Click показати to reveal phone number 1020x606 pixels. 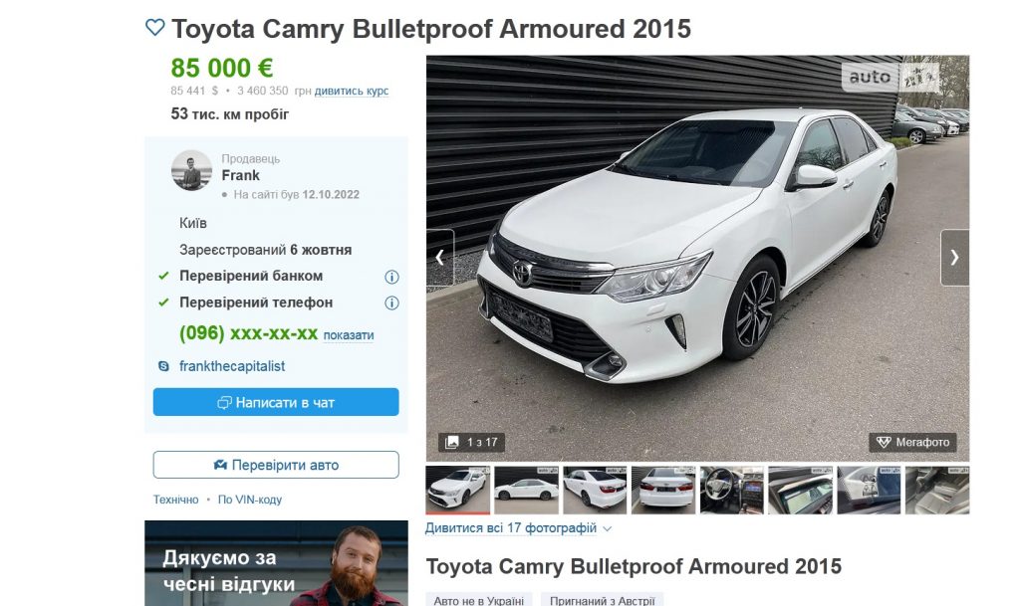click(349, 335)
